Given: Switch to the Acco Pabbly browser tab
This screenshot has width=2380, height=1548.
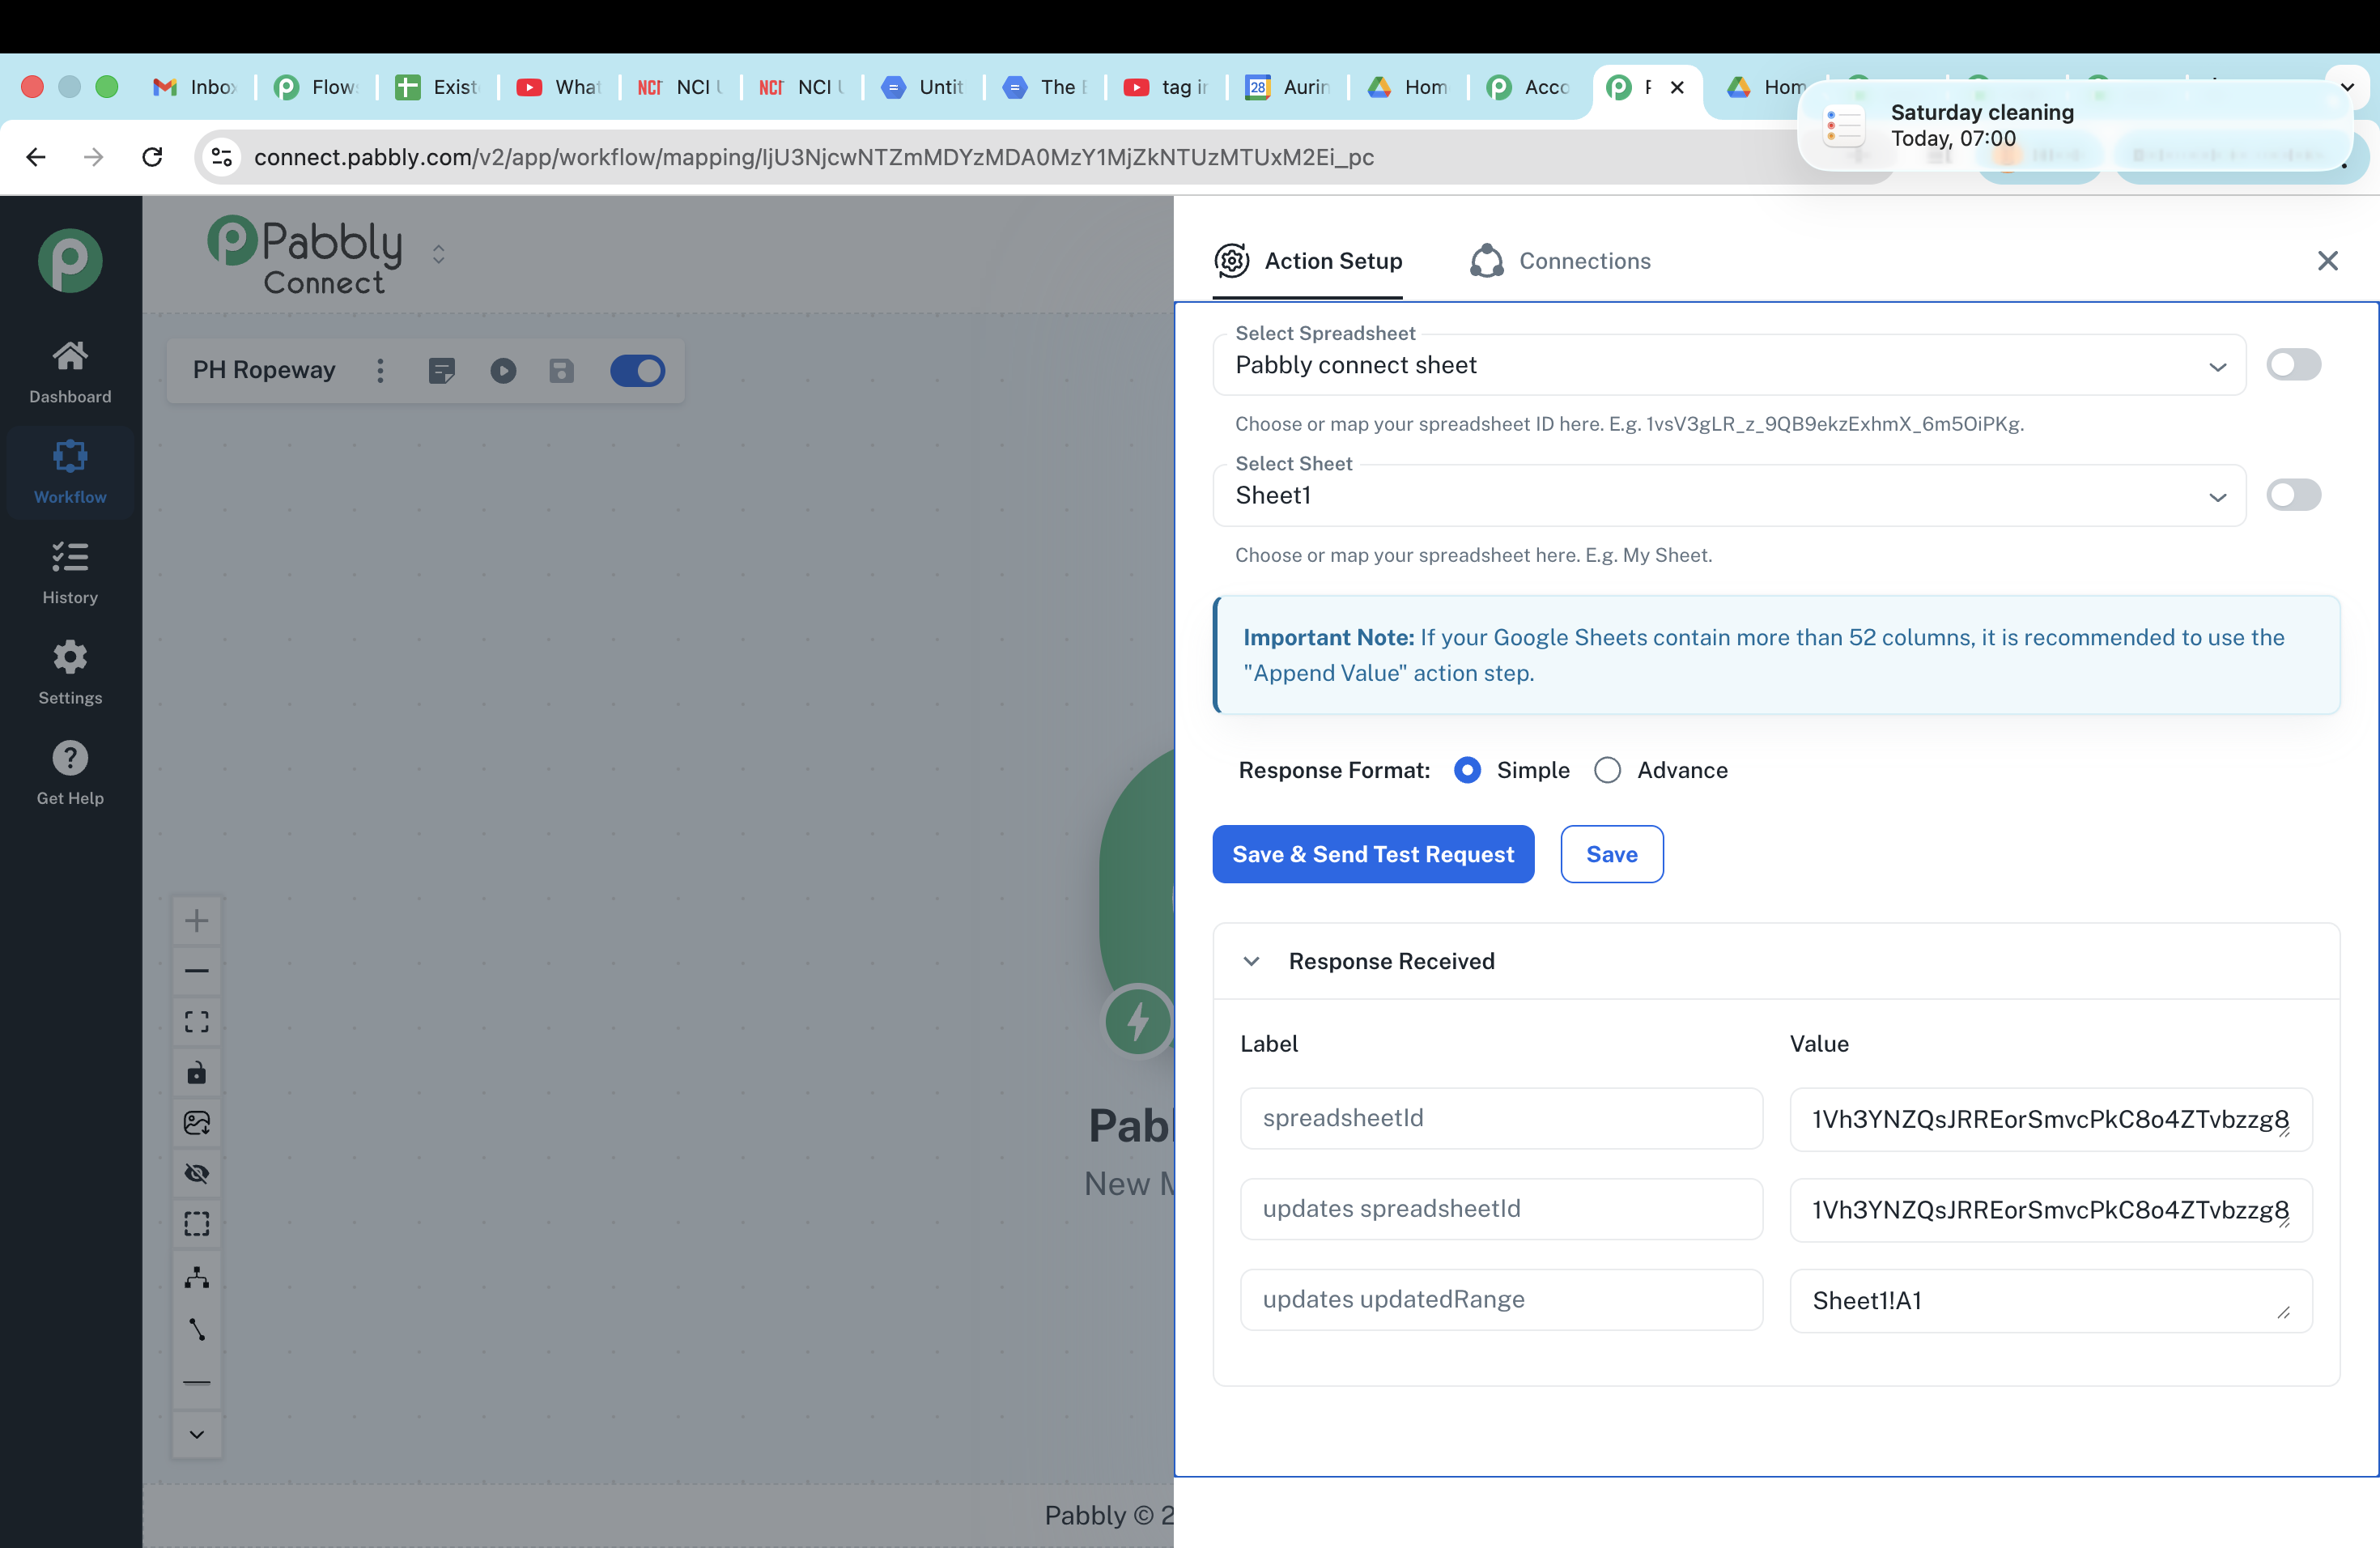Looking at the screenshot, I should coord(1528,87).
